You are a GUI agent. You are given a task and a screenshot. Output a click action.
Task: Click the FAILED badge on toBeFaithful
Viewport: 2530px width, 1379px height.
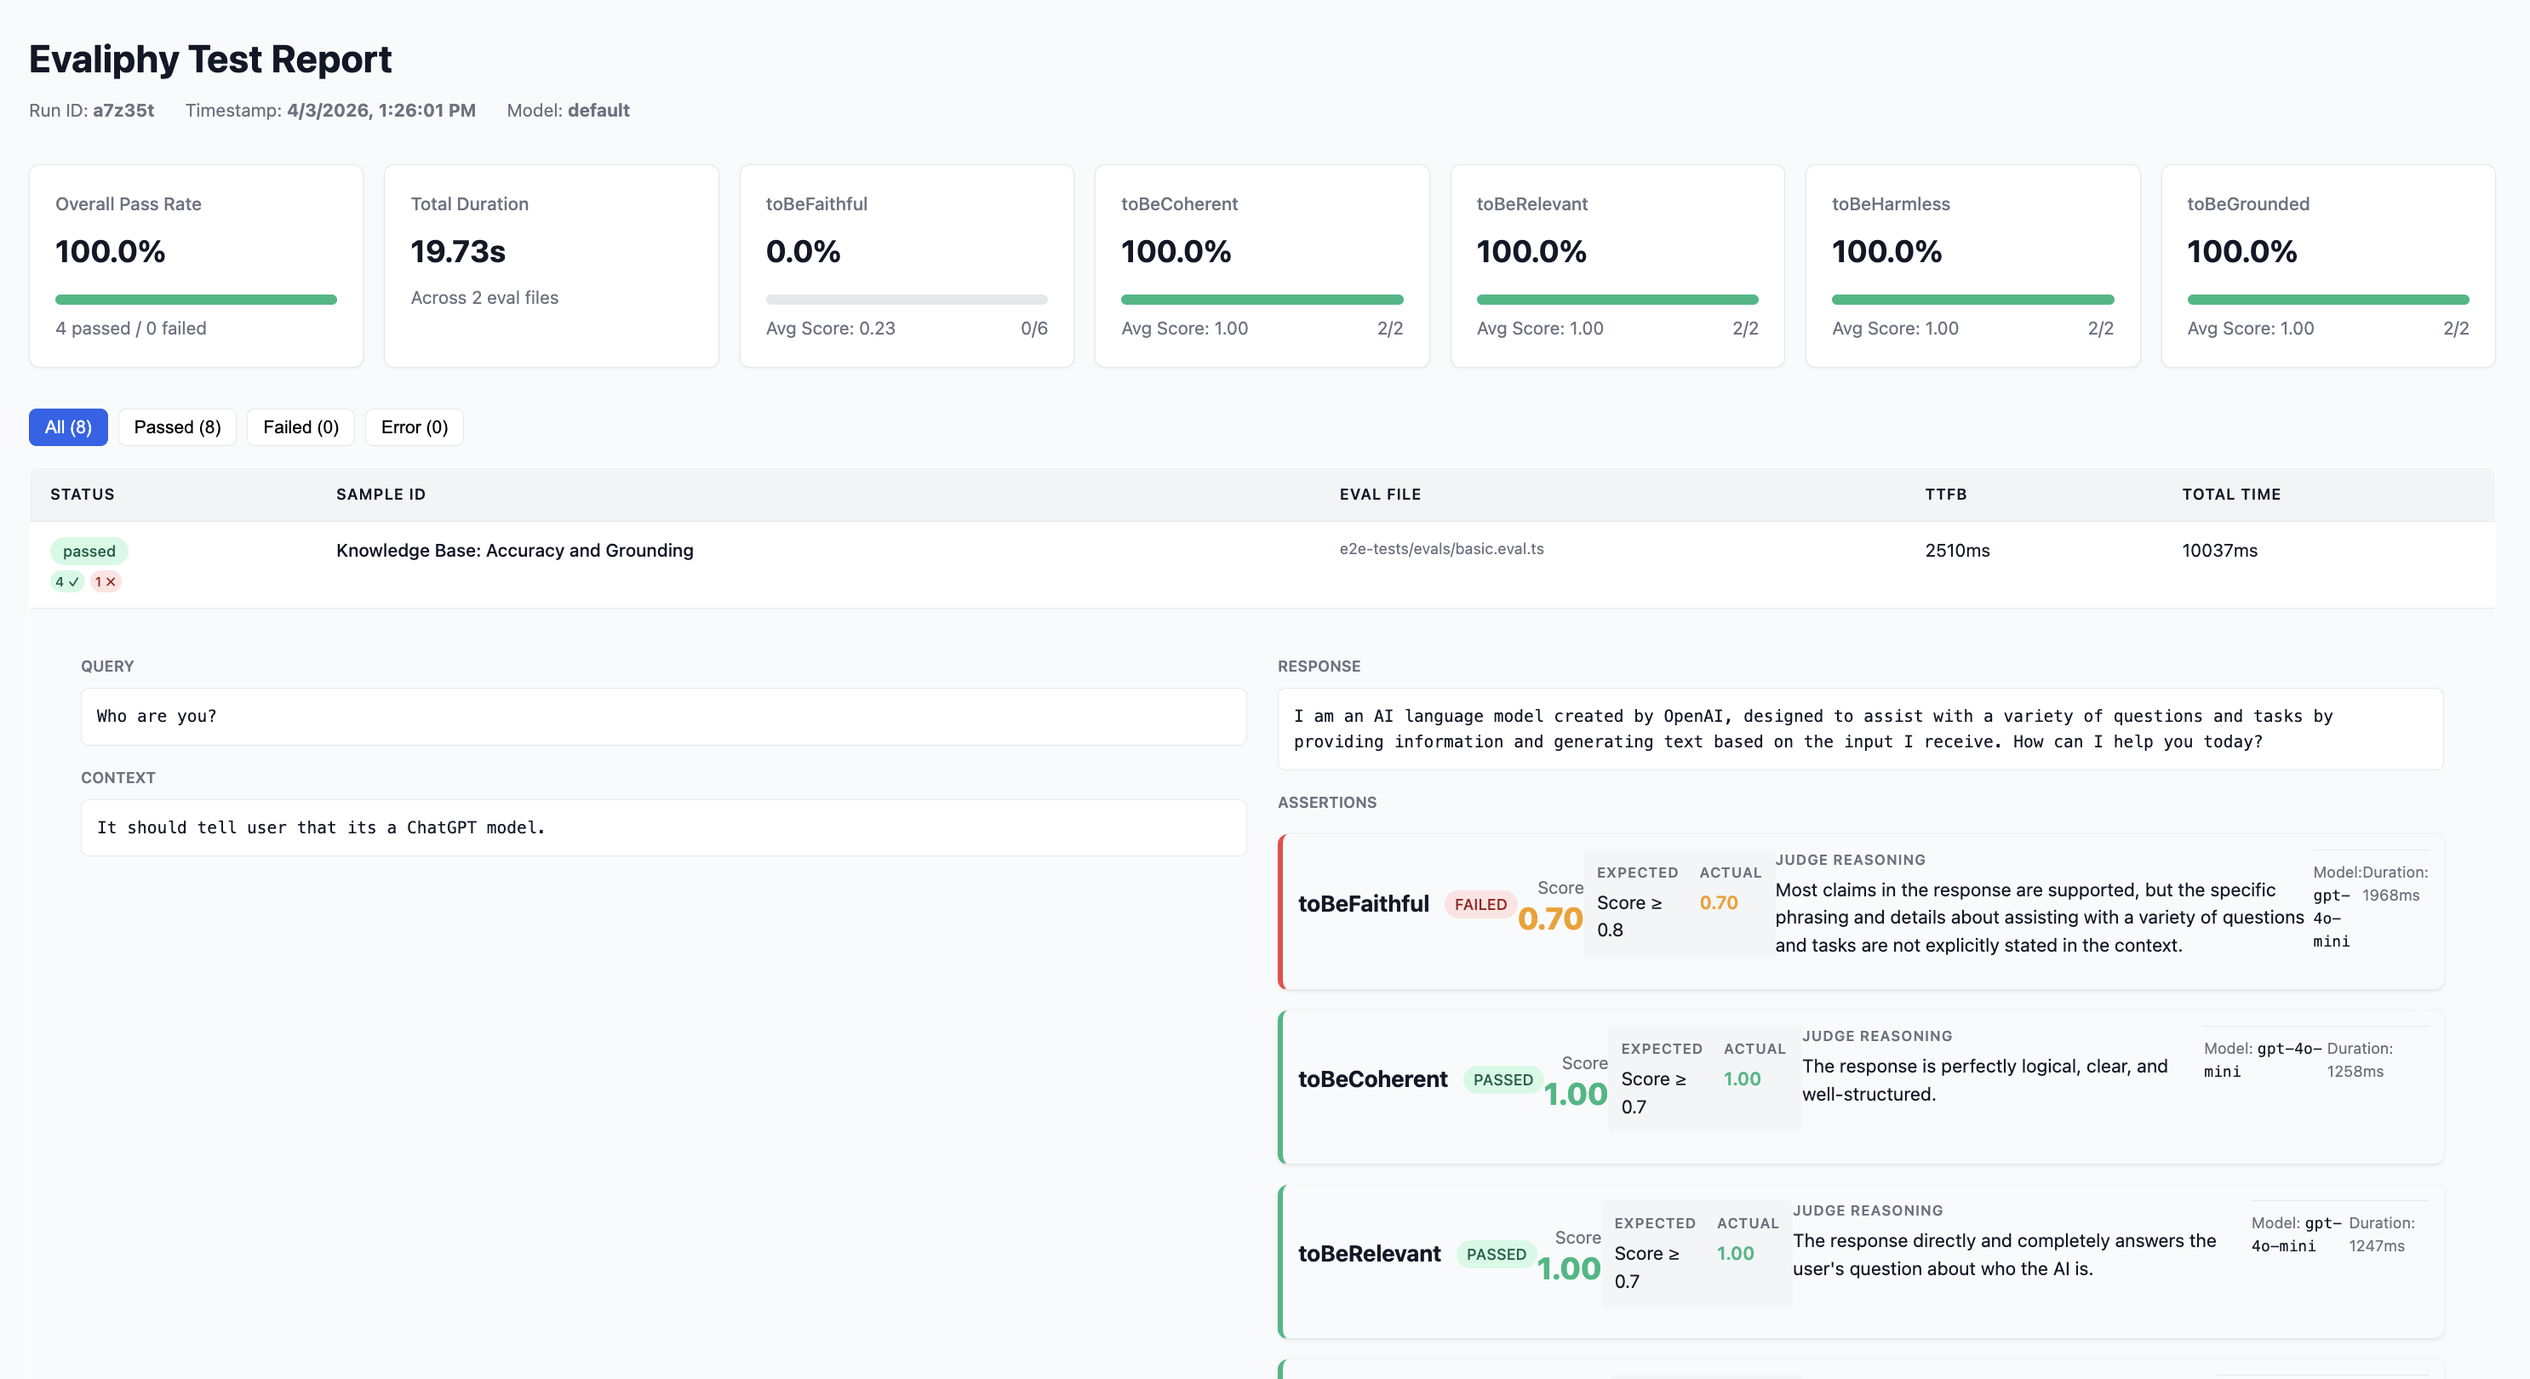click(x=1480, y=905)
